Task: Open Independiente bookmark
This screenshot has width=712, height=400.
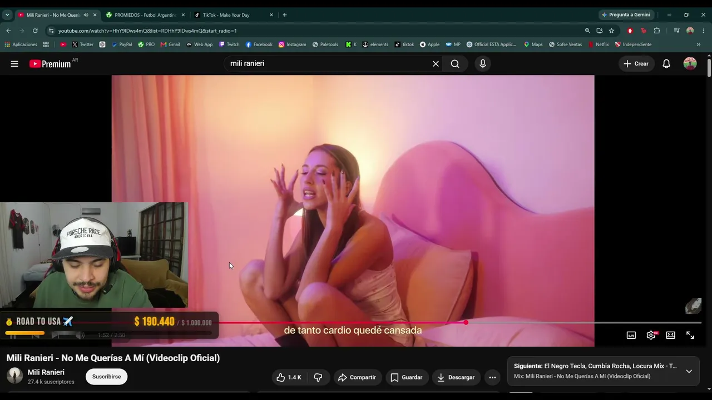Action: (633, 44)
